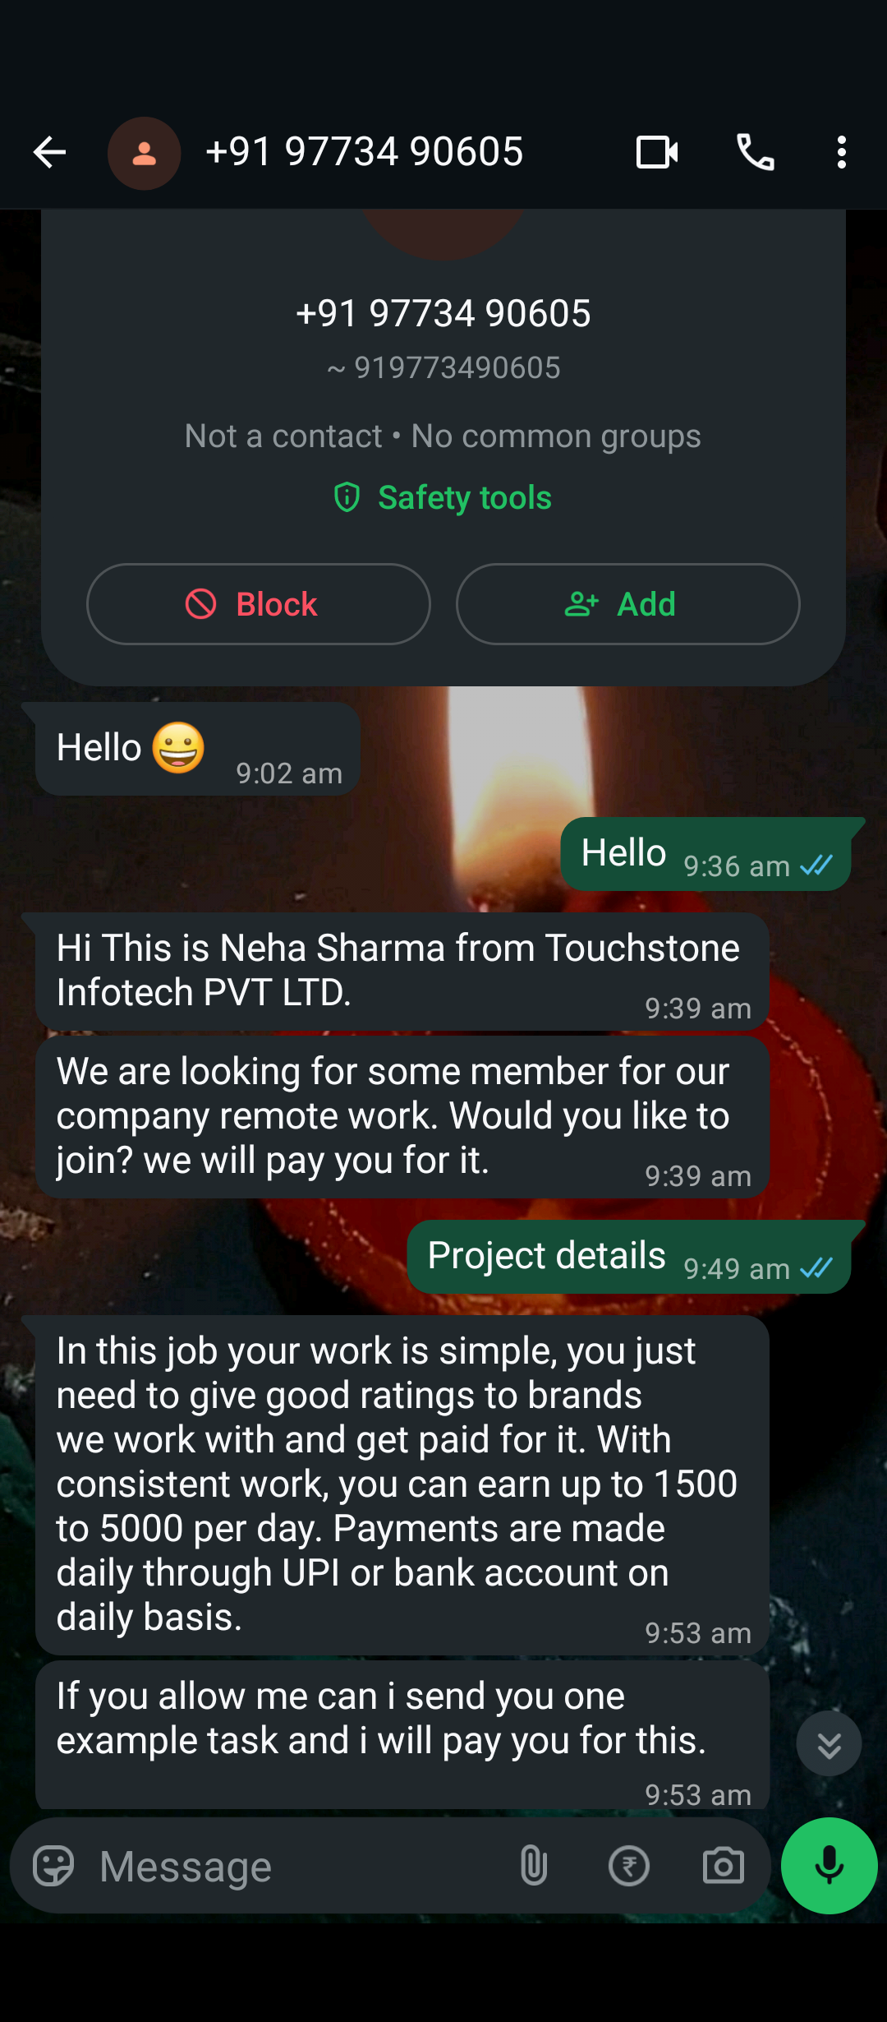Select the 'Project details' sent message
The image size is (887, 2022).
(629, 1257)
